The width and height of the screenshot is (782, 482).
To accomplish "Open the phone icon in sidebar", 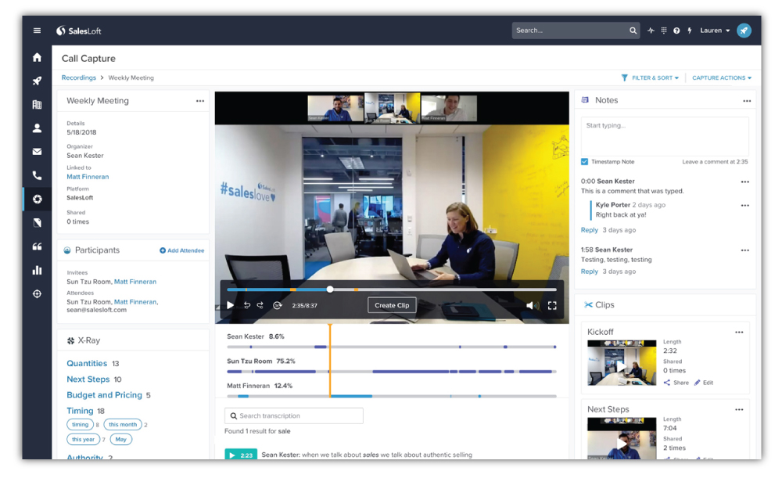I will click(x=37, y=175).
